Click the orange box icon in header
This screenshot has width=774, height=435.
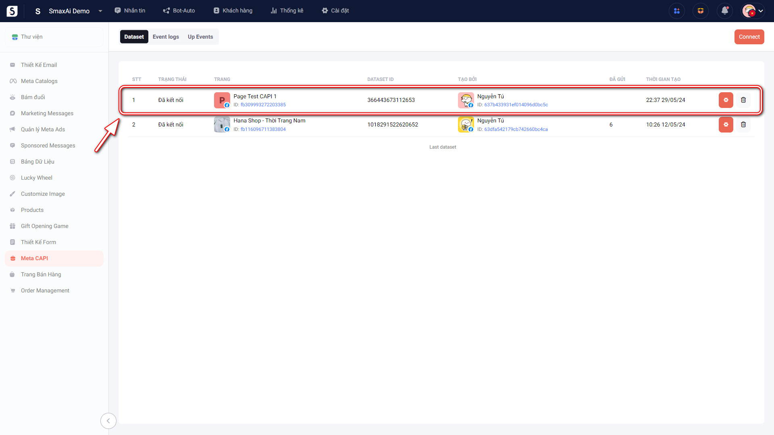point(701,11)
